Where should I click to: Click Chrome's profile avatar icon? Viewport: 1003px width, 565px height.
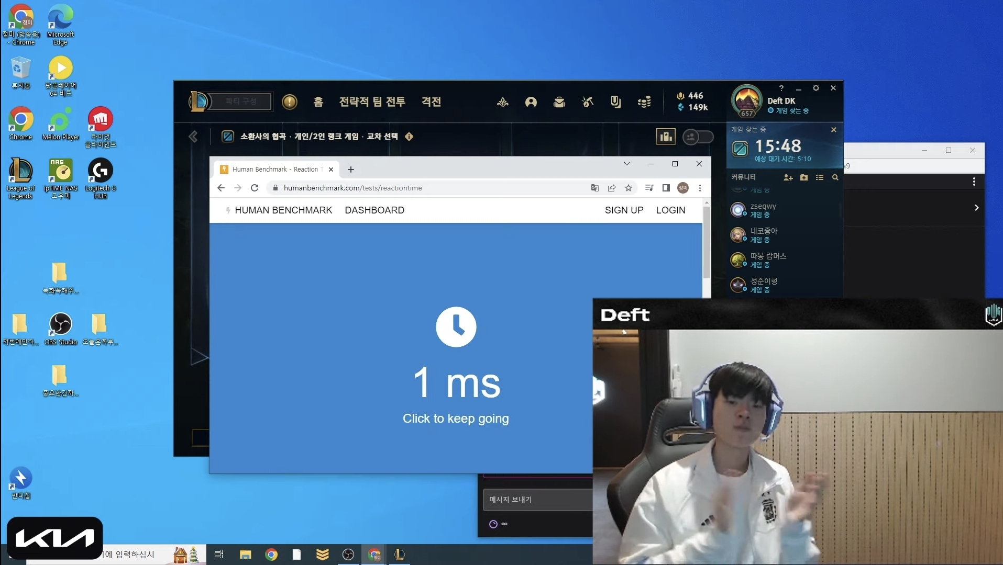tap(683, 188)
